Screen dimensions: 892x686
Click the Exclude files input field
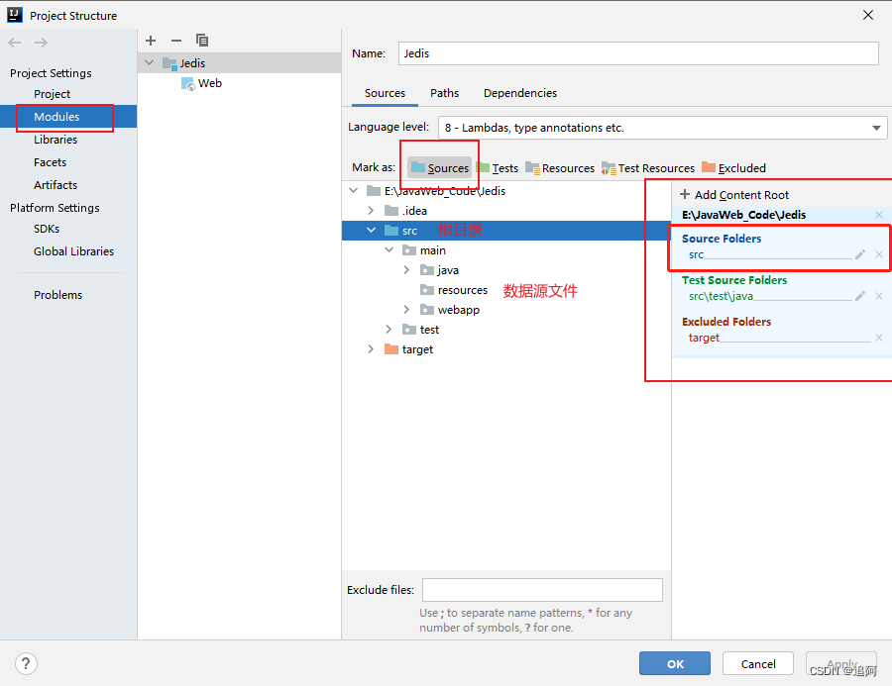(541, 589)
